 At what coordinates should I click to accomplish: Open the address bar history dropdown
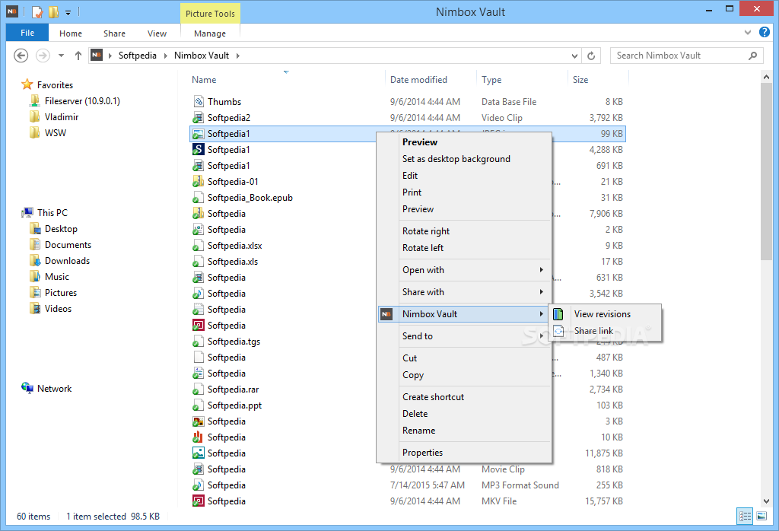click(x=574, y=56)
